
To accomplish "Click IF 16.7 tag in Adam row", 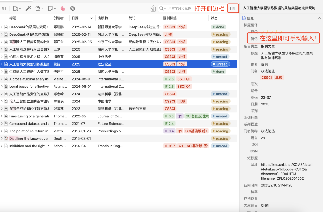I will 170,146.
